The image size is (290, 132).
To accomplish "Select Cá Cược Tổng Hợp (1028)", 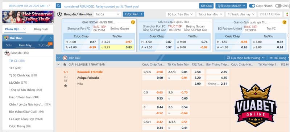I will [26, 119].
